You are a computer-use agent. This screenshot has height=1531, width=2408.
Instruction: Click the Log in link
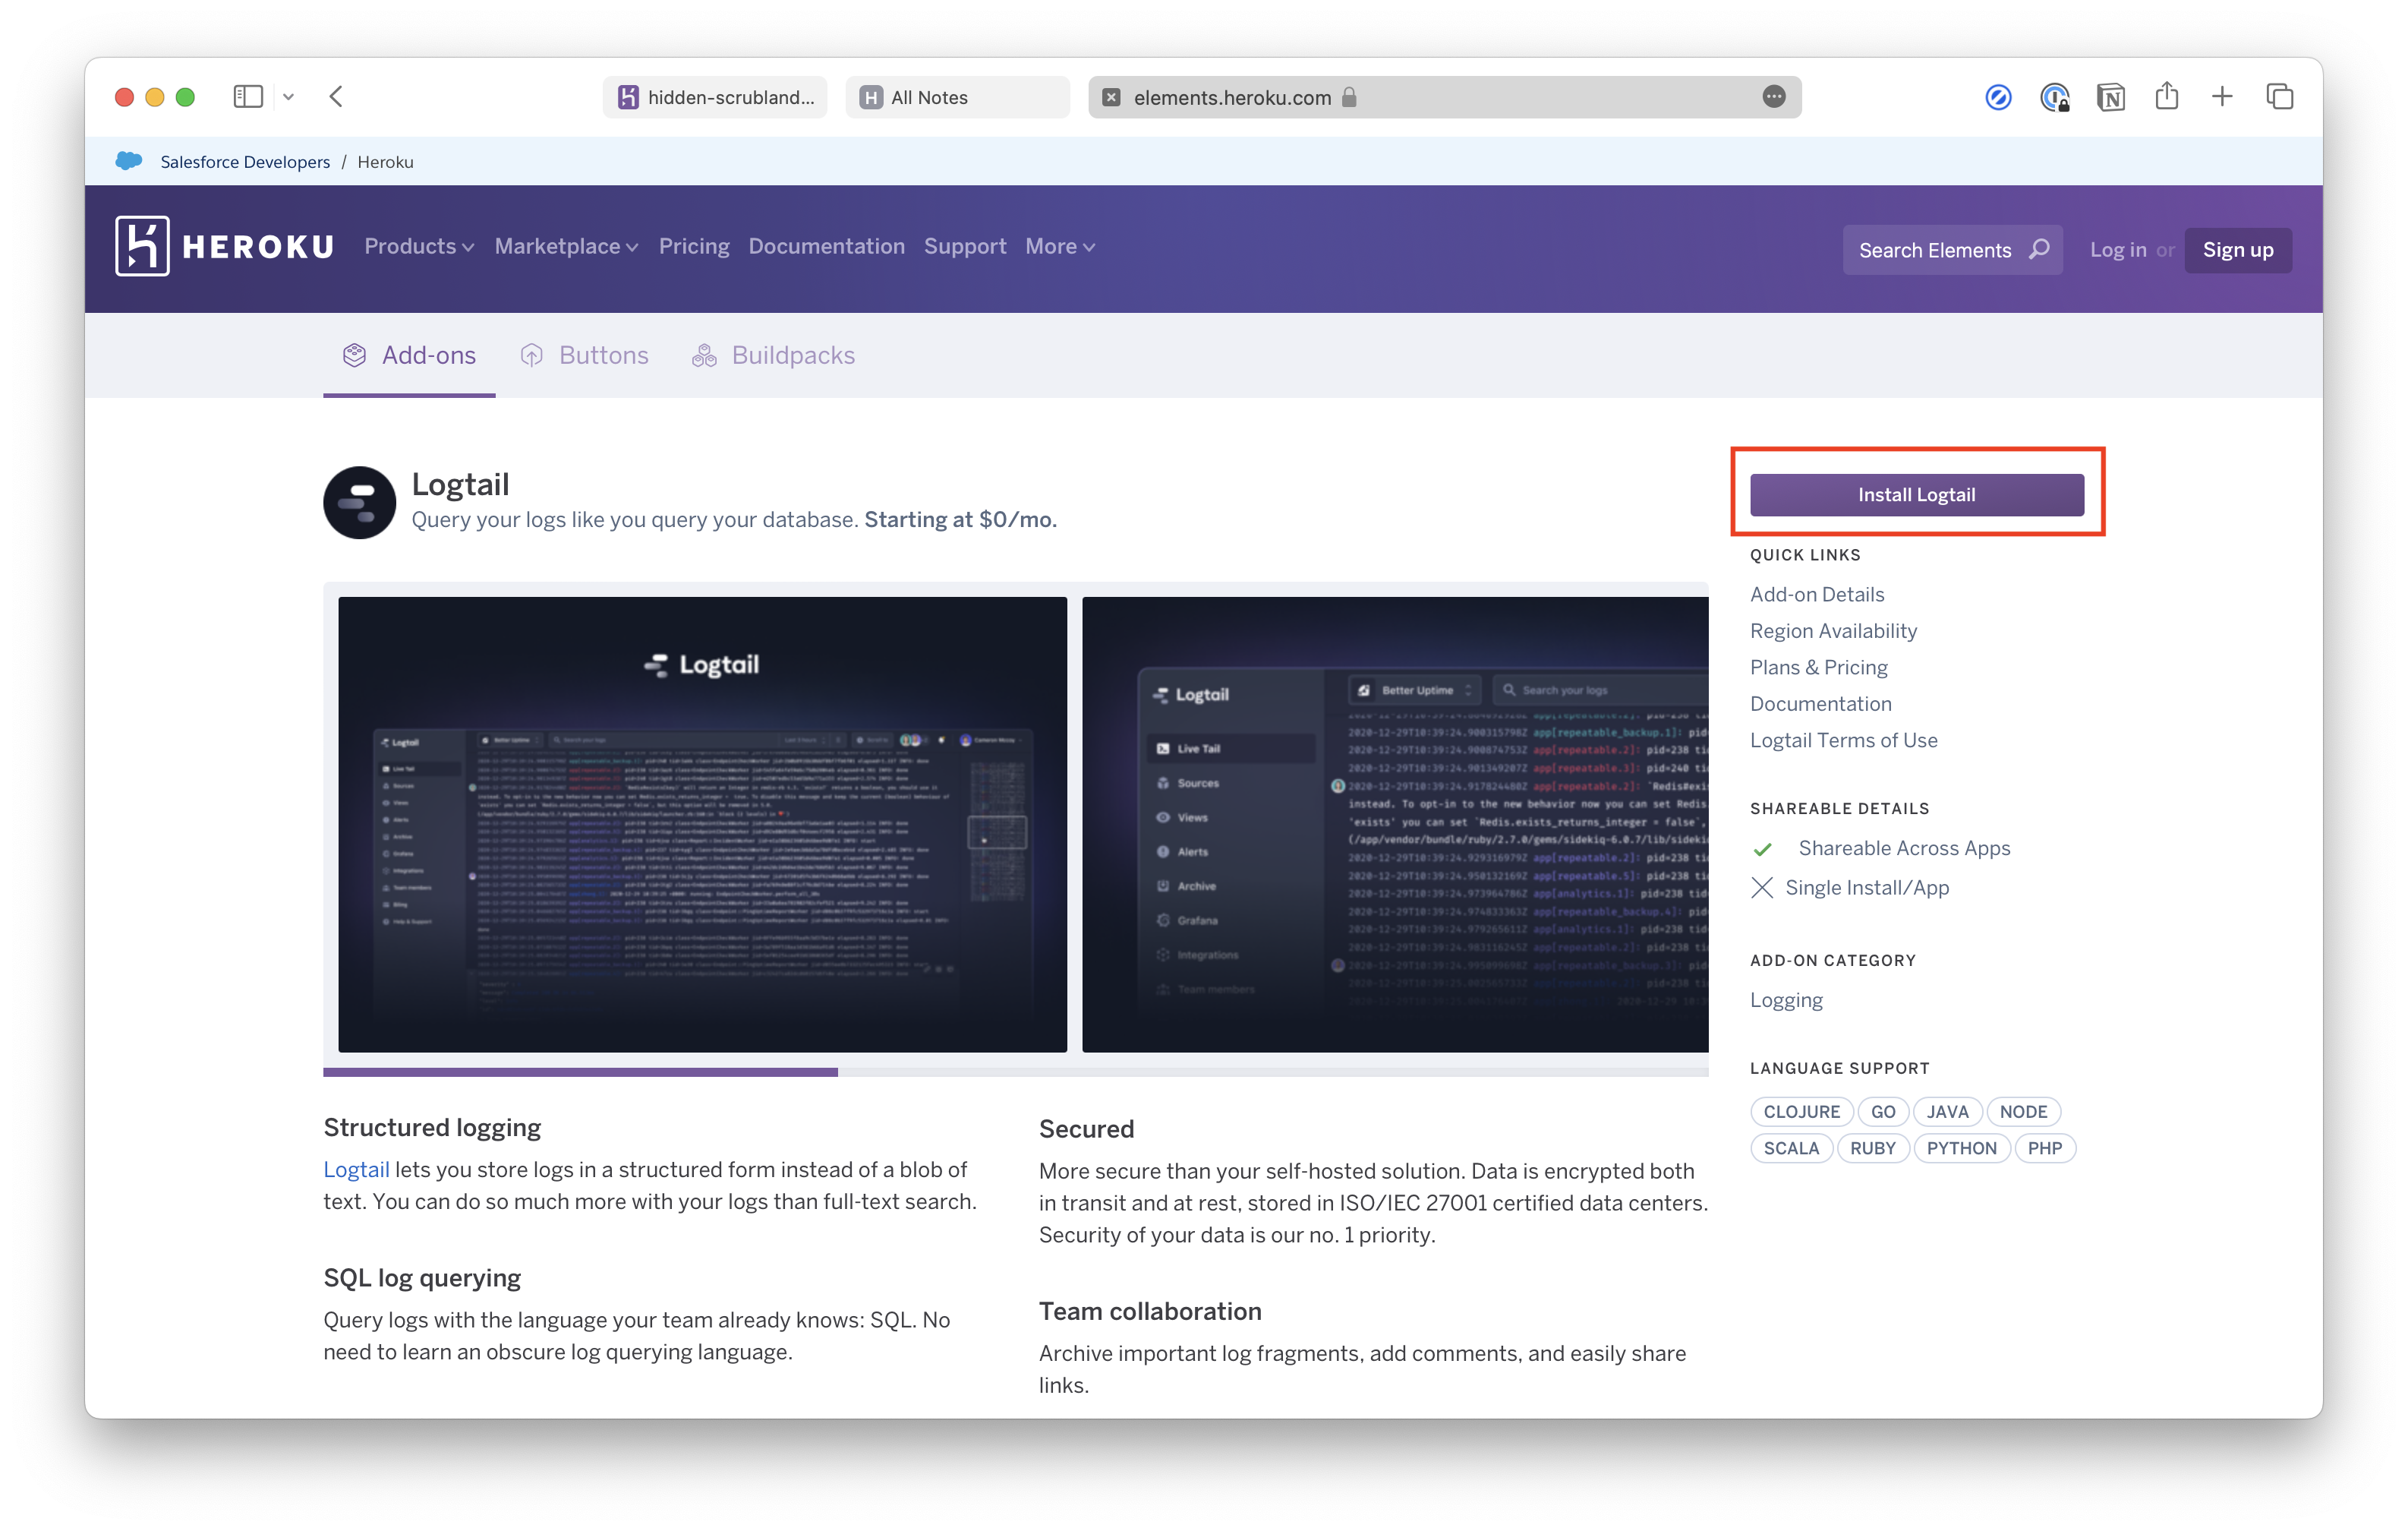point(2117,250)
